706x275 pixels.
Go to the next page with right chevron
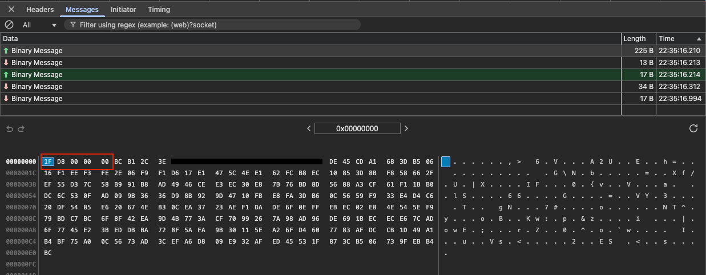click(x=406, y=128)
